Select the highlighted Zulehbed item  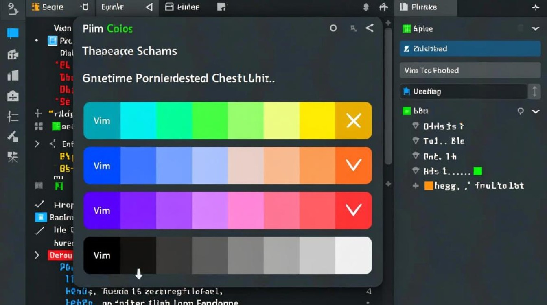[x=470, y=49]
